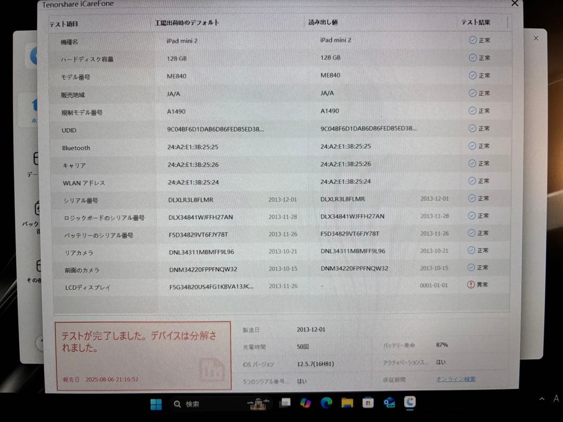Close the iCareFone test report window
The image size is (563, 422).
tap(515, 4)
